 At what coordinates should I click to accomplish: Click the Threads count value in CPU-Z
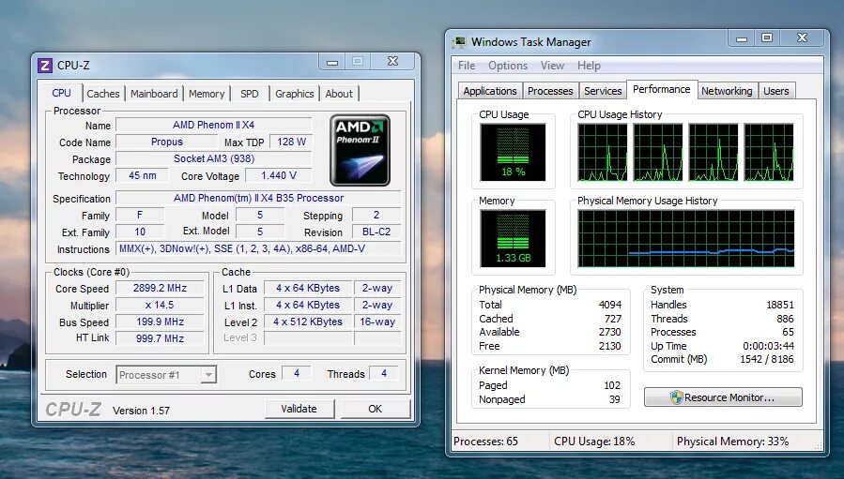tap(384, 373)
